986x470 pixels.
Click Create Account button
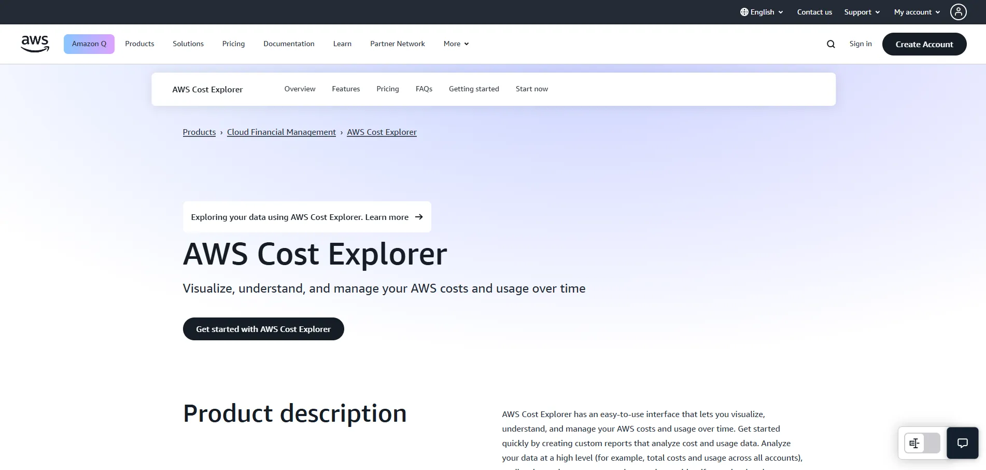click(x=924, y=44)
